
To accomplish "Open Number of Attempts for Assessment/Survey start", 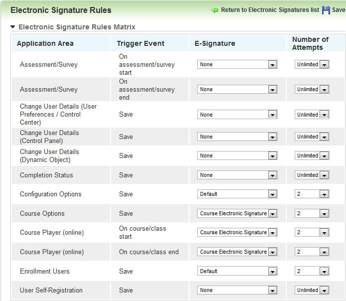I will [312, 64].
